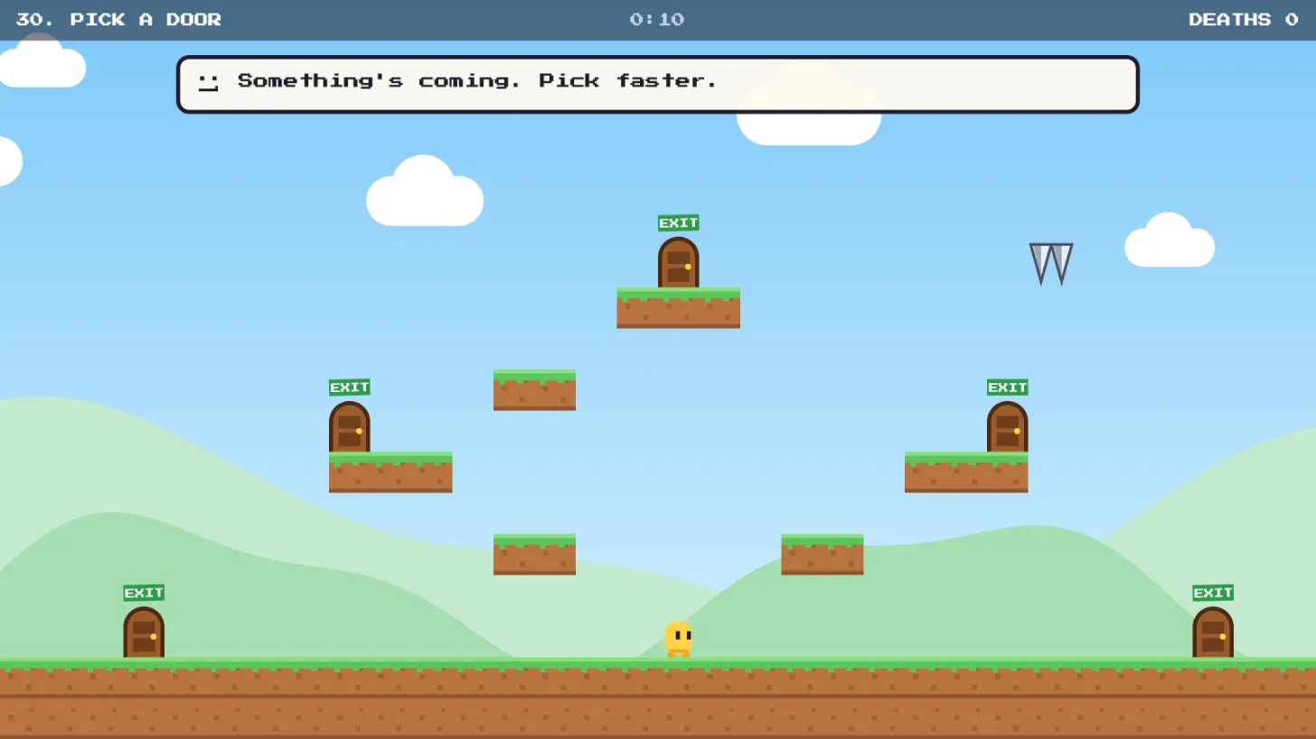Image resolution: width=1316 pixels, height=739 pixels.
Task: Click the EXIT sign above the bottom right door
Action: pyautogui.click(x=1212, y=593)
